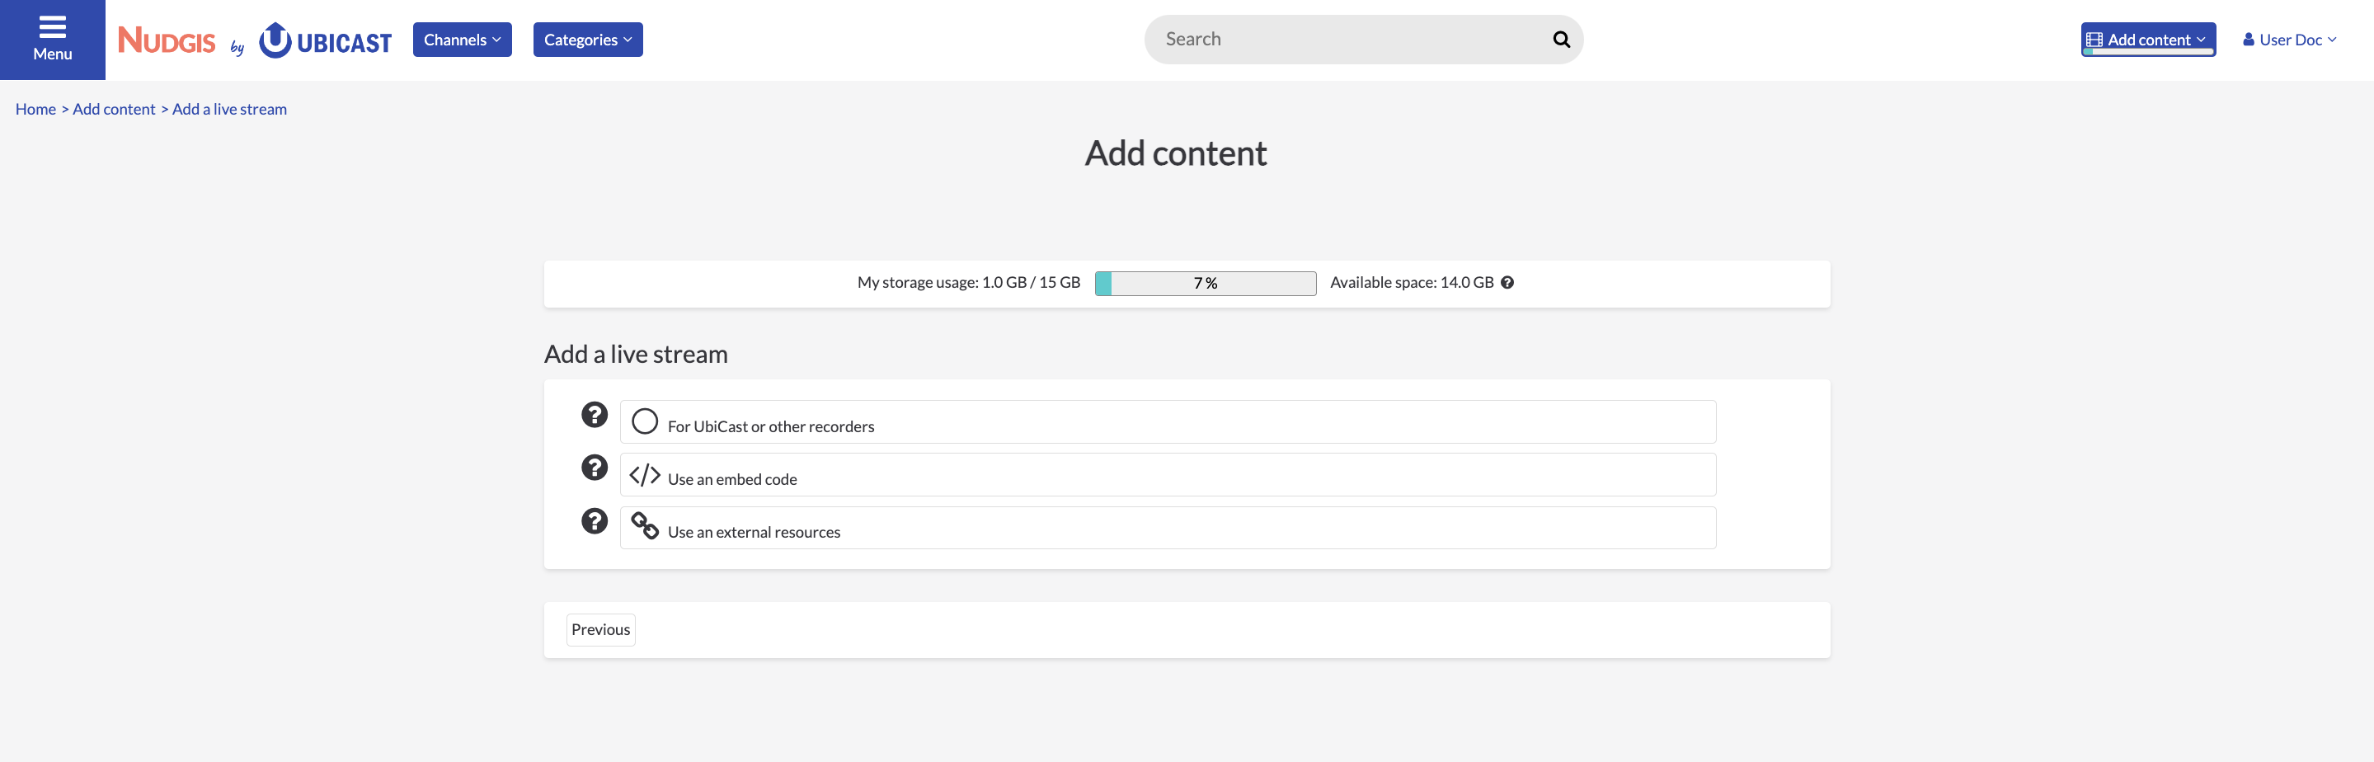Choose Use an external resources

(x=1168, y=528)
